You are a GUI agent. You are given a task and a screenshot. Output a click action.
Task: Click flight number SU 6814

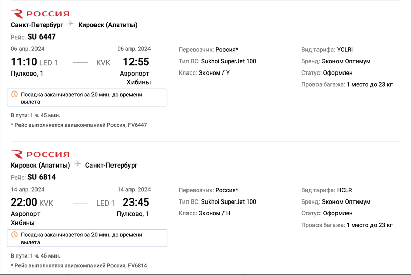(42, 177)
